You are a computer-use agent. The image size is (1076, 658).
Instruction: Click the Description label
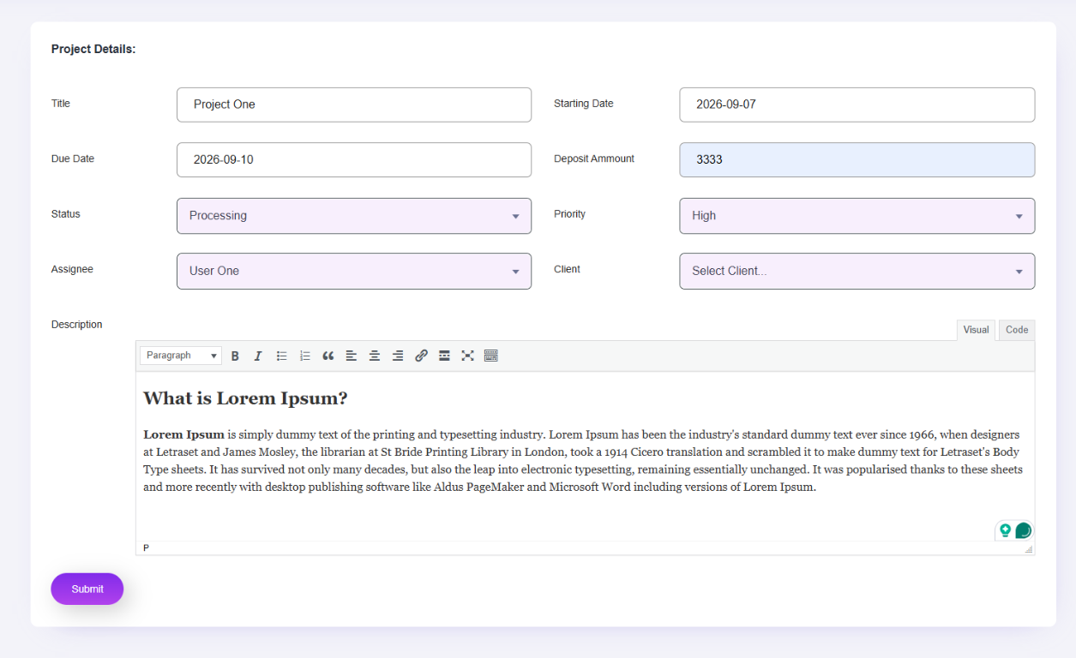(76, 325)
